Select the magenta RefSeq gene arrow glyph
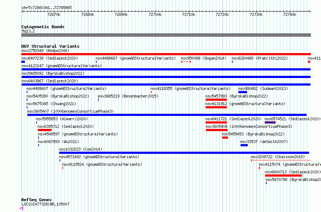 tap(21, 208)
